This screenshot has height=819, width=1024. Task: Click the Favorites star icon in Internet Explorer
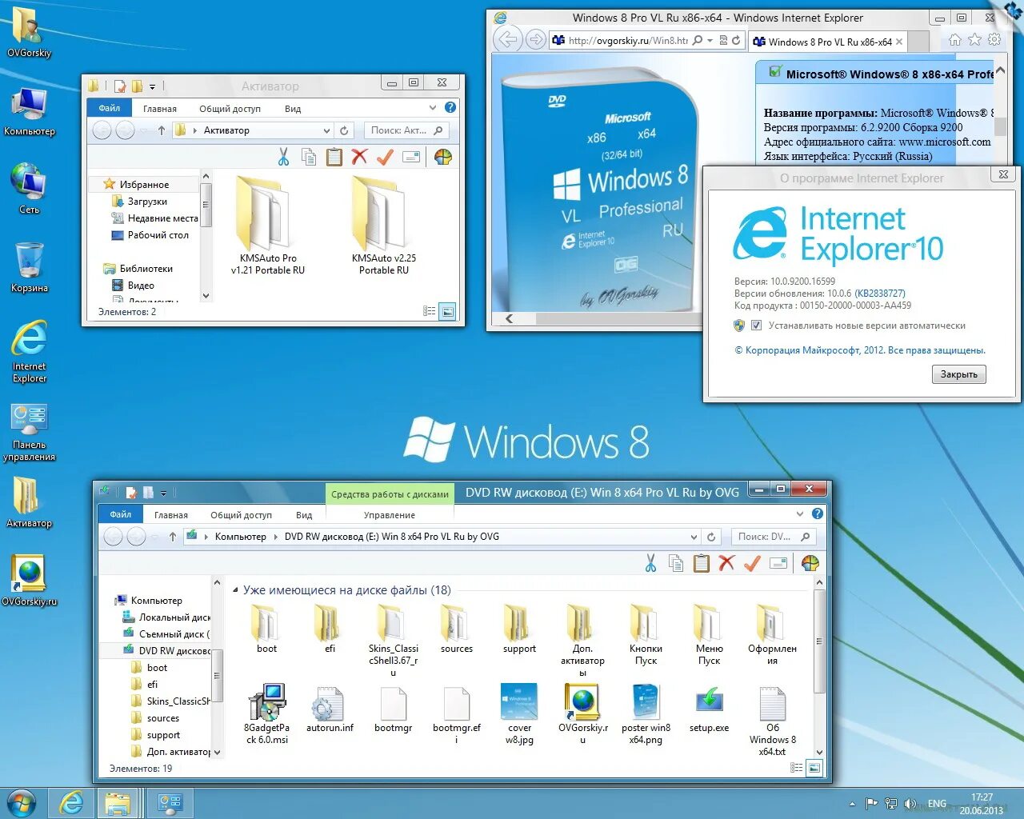pos(974,40)
